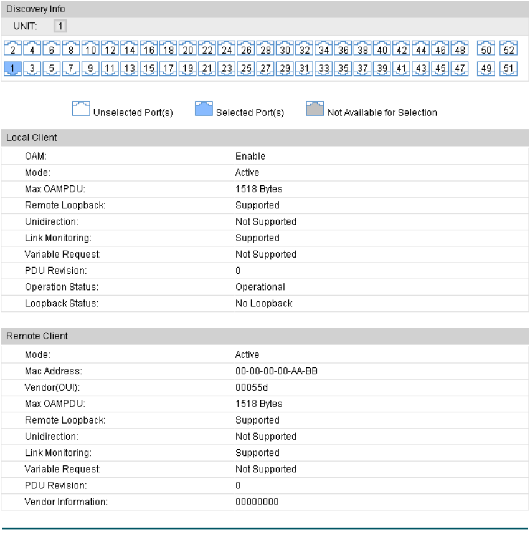Image resolution: width=530 pixels, height=534 pixels.
Task: Click port 33 in bottom row
Action: 324,69
